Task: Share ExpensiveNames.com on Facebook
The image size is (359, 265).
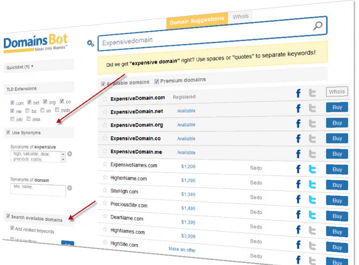Action: tap(298, 169)
